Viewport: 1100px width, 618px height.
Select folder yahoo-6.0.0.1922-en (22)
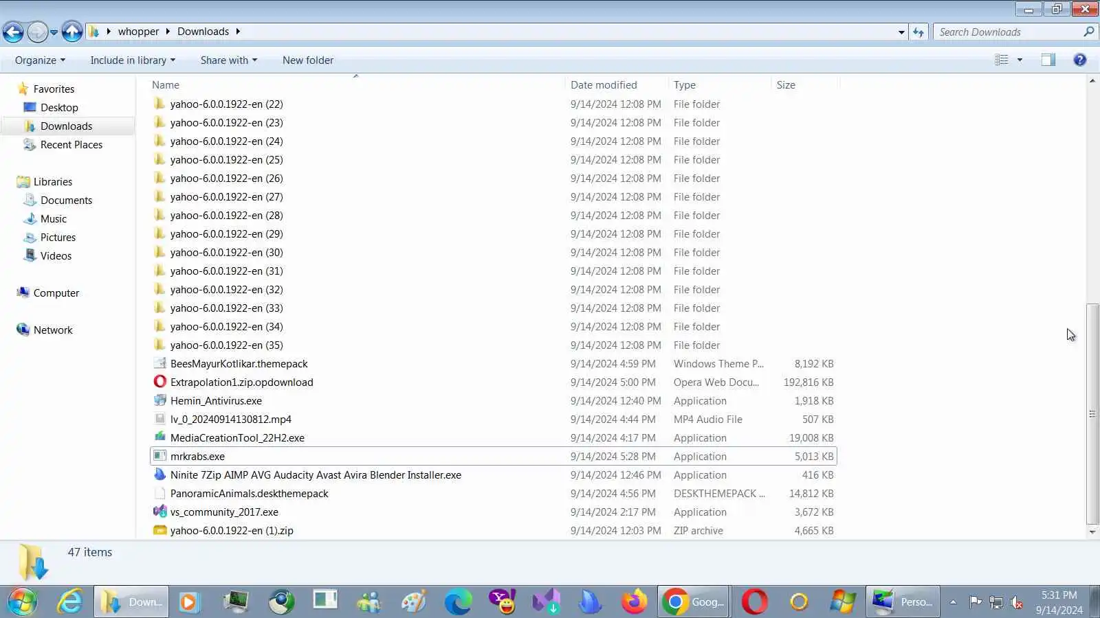(x=493, y=104)
